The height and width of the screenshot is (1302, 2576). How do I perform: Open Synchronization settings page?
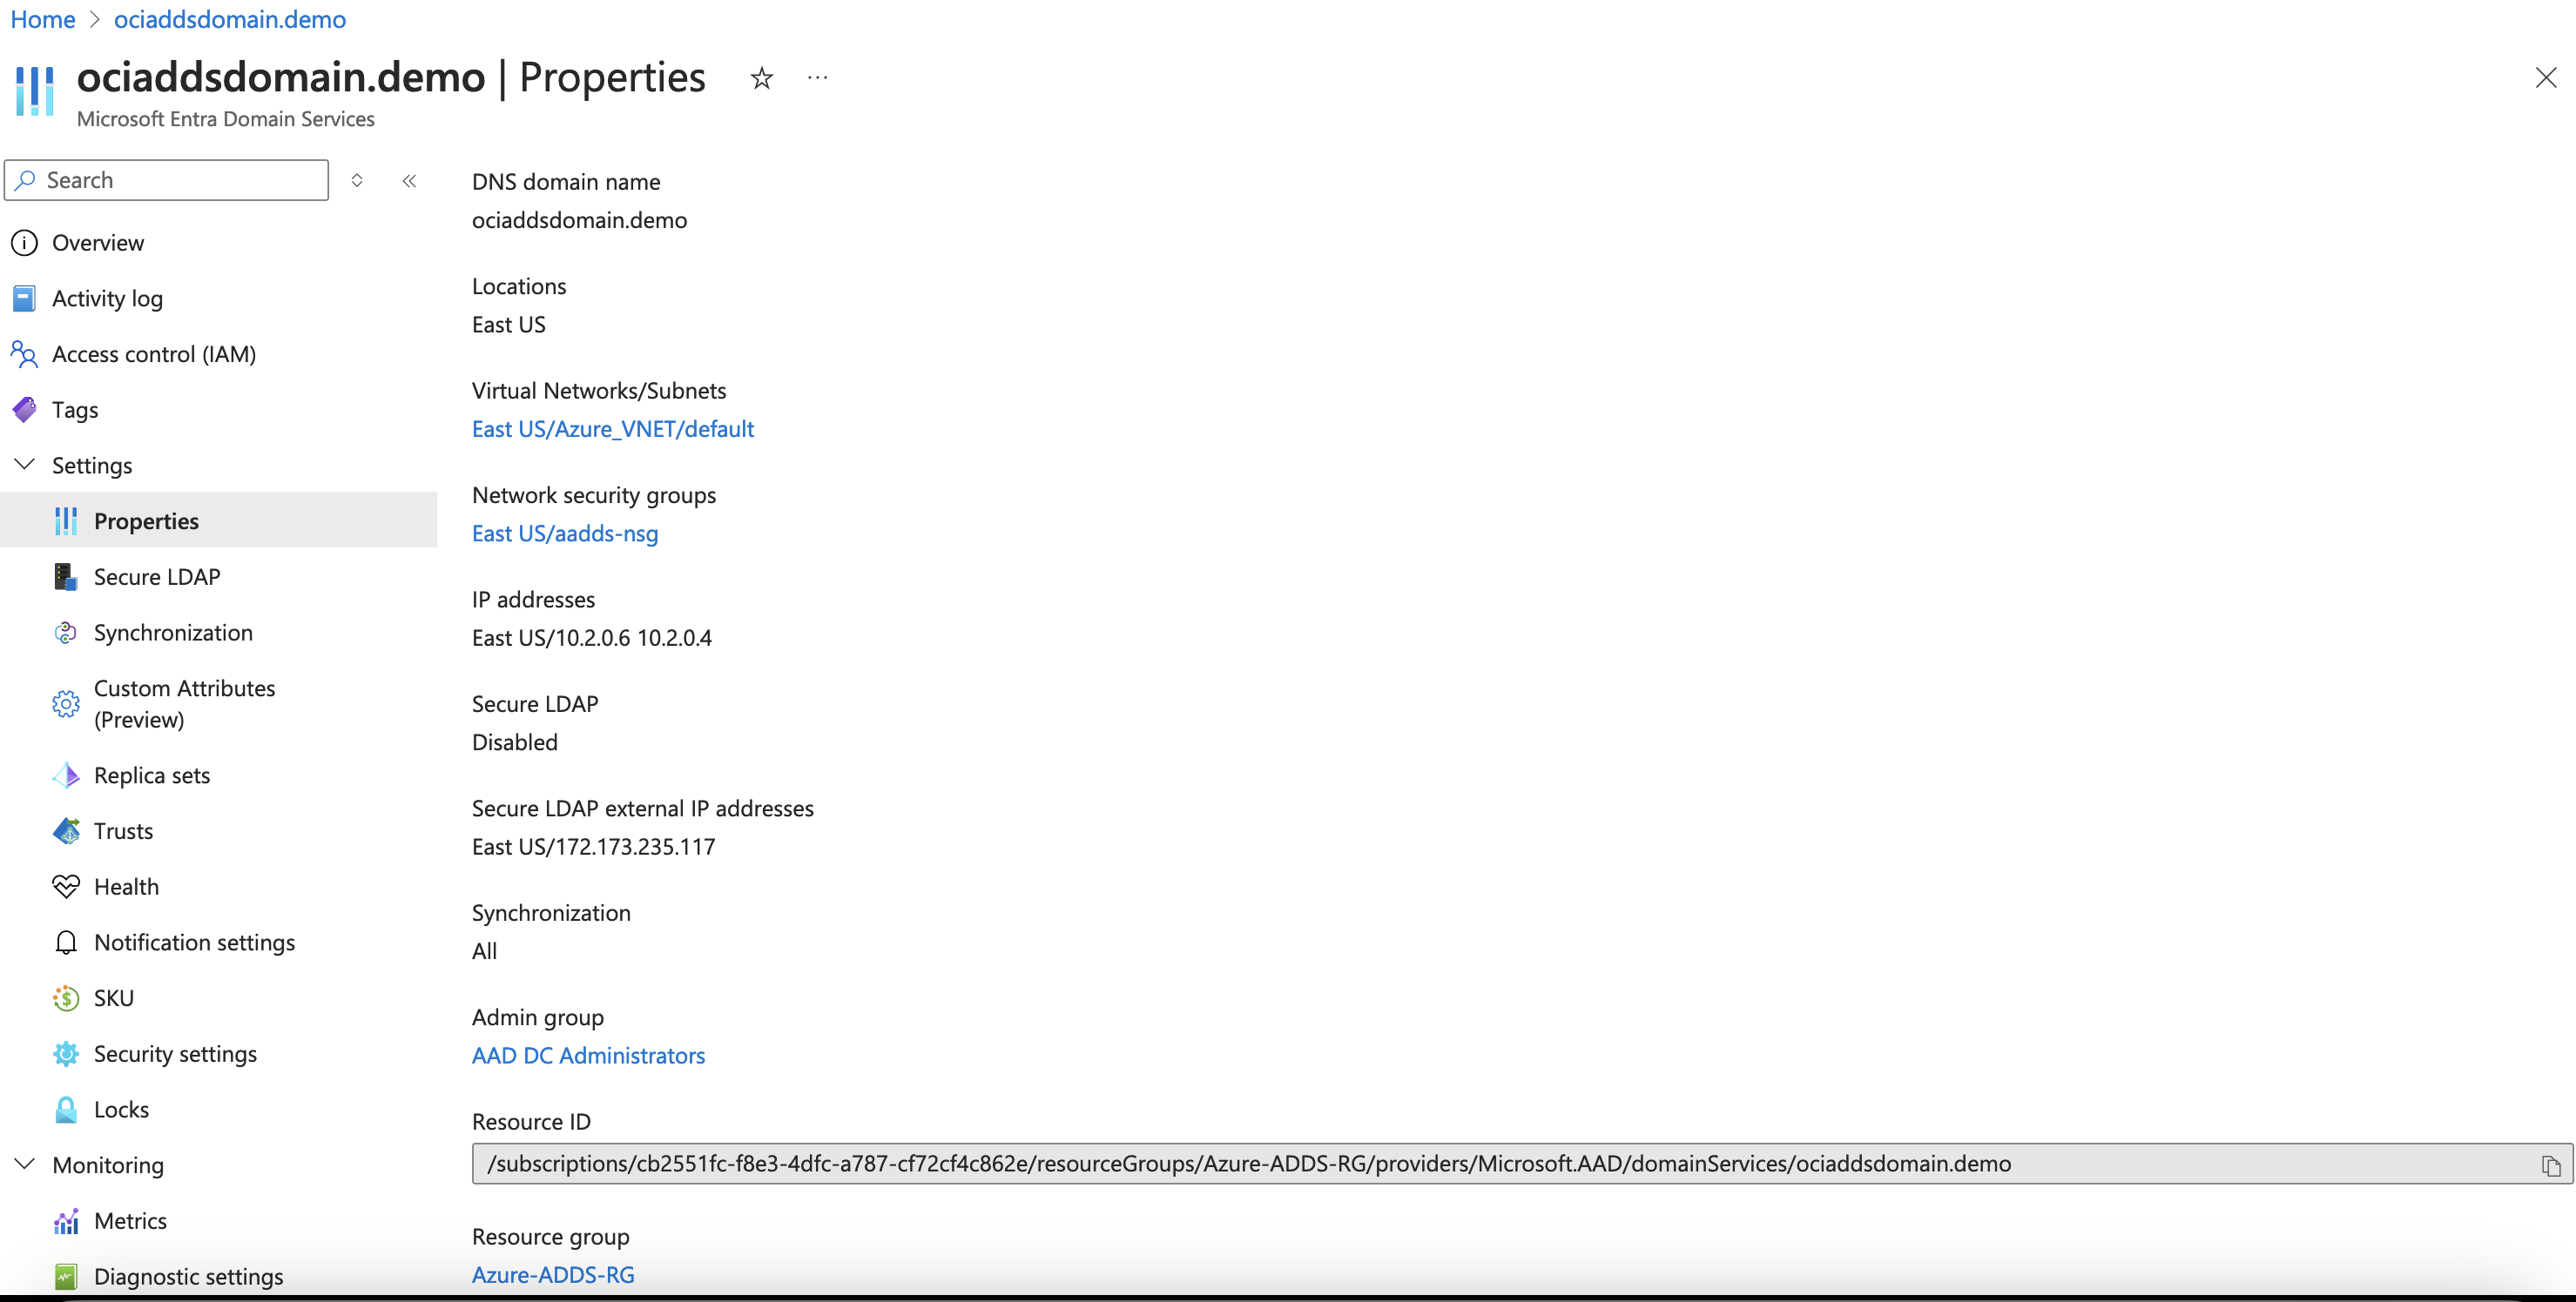[x=171, y=631]
